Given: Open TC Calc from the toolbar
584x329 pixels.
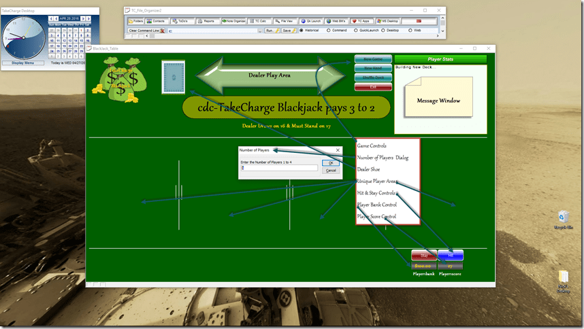Looking at the screenshot, I should (259, 21).
